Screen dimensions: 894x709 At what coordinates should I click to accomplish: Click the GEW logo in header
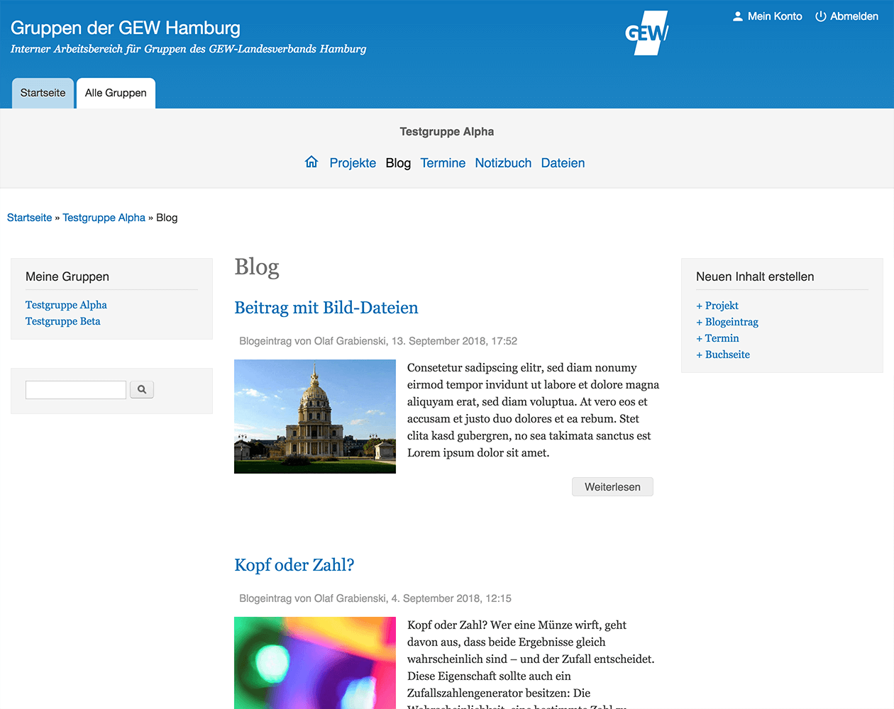click(646, 33)
